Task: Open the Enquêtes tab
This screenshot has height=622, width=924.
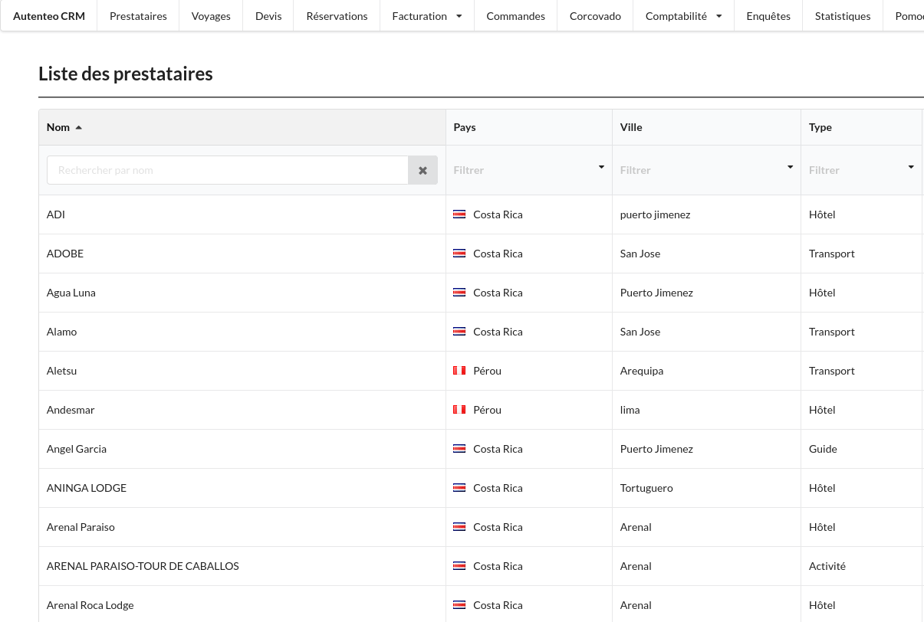Action: point(768,16)
